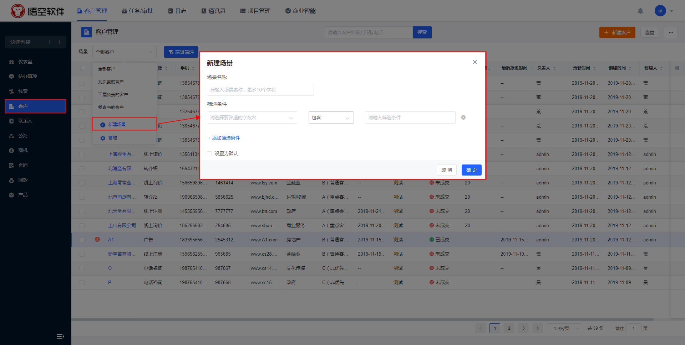The image size is (685, 345).
Task: Click the notification bell icon
Action: [x=640, y=11]
